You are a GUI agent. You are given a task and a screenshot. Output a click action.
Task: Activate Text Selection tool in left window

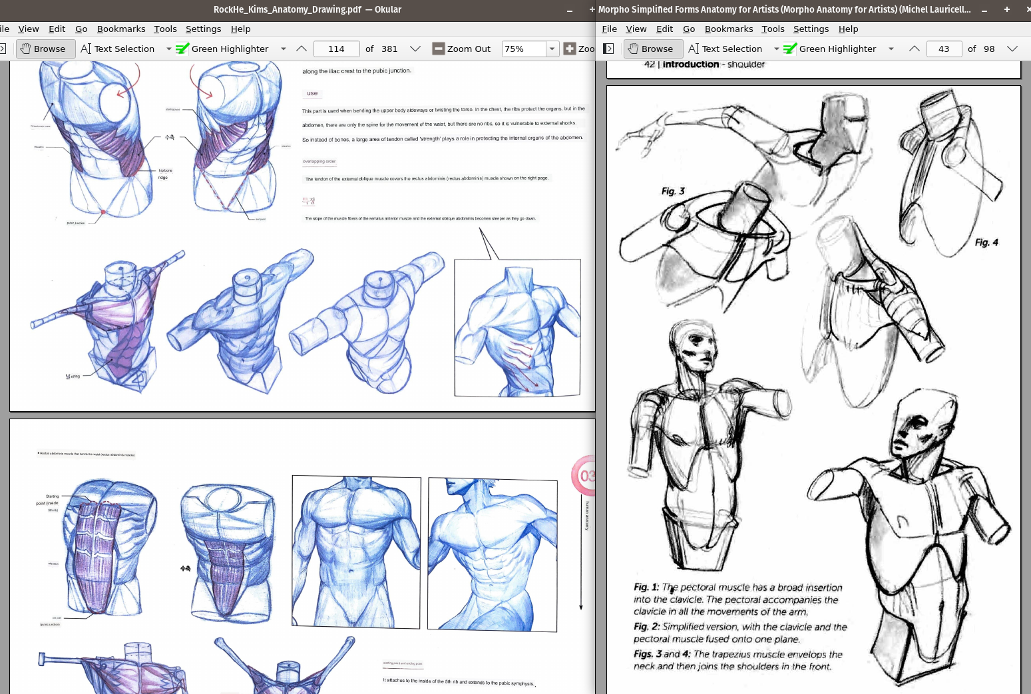coord(117,49)
